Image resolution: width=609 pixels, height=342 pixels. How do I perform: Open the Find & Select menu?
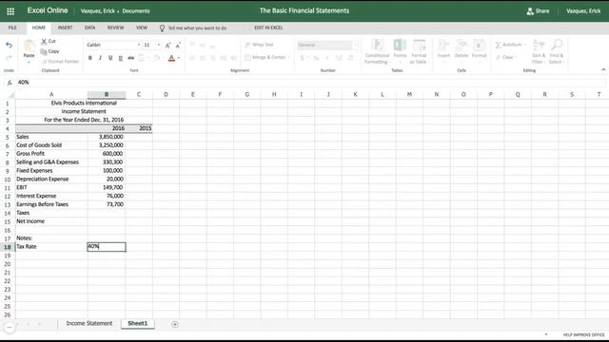click(x=556, y=51)
